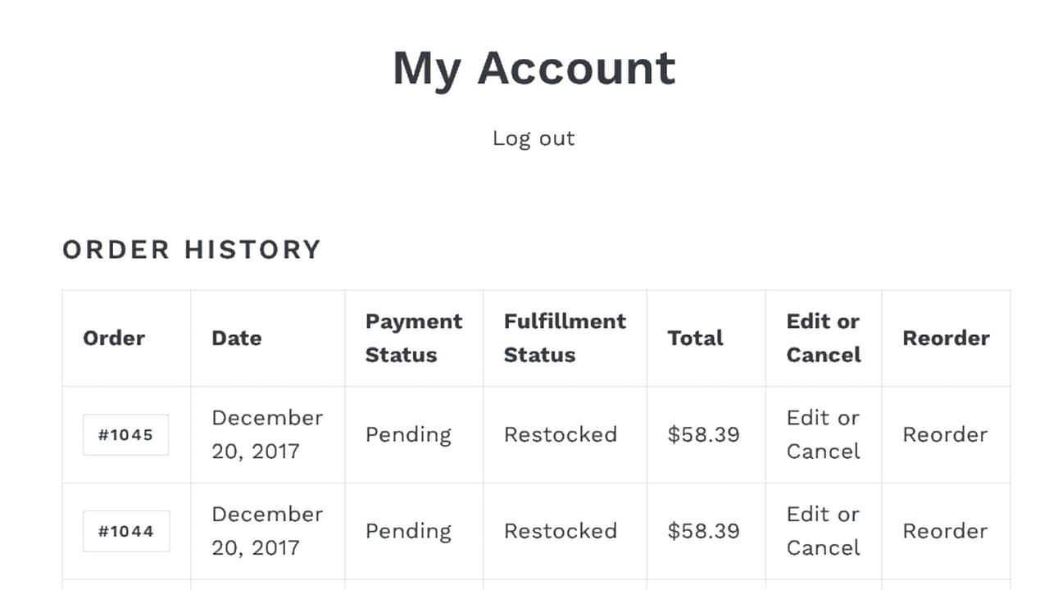Screen dimensions: 1049x590
Task: Click the $58.39 total for order #1045
Action: 703,434
